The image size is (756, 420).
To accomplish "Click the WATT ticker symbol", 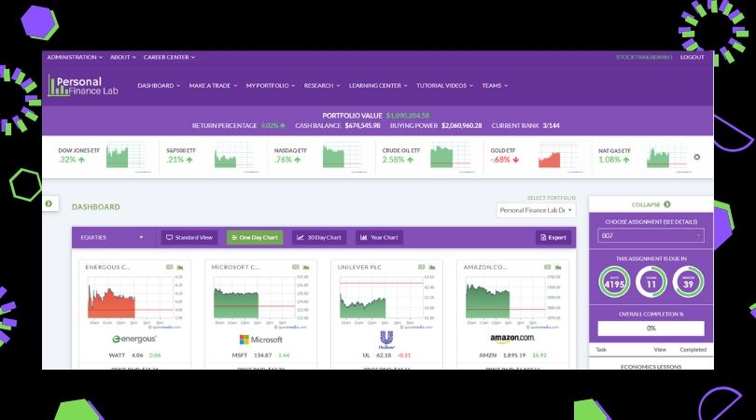I will click(118, 356).
